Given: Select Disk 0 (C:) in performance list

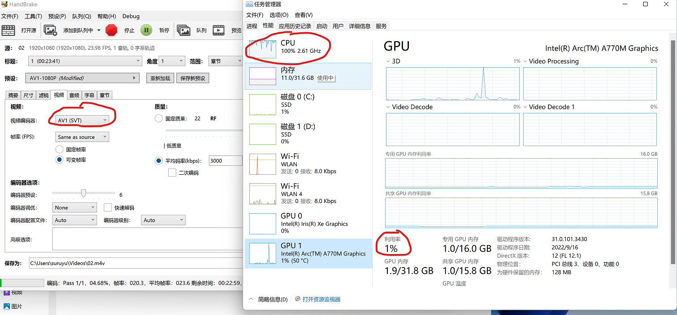Looking at the screenshot, I should pyautogui.click(x=308, y=104).
